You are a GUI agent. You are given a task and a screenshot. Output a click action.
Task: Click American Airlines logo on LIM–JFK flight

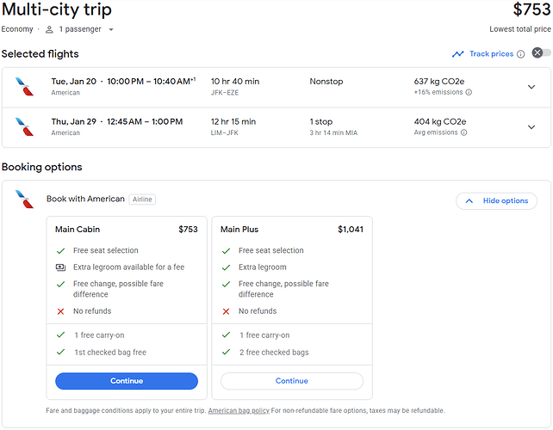click(x=25, y=127)
